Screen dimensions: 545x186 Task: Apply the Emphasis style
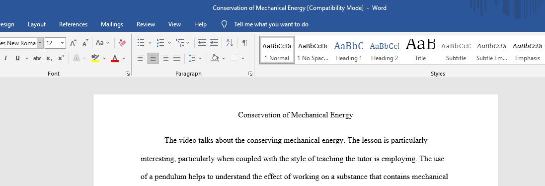click(528, 50)
